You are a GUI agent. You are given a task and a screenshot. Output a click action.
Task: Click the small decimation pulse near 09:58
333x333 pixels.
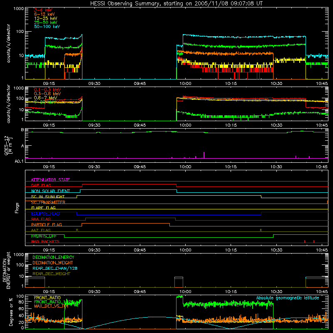pyautogui.click(x=179, y=282)
